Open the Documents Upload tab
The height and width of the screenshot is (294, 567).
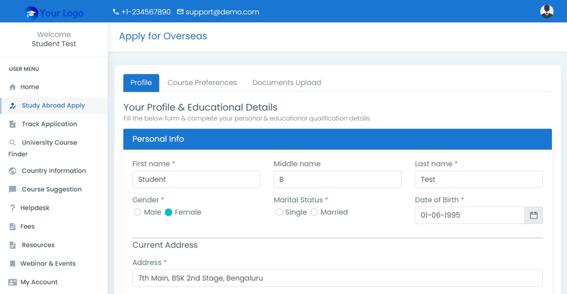pos(287,82)
